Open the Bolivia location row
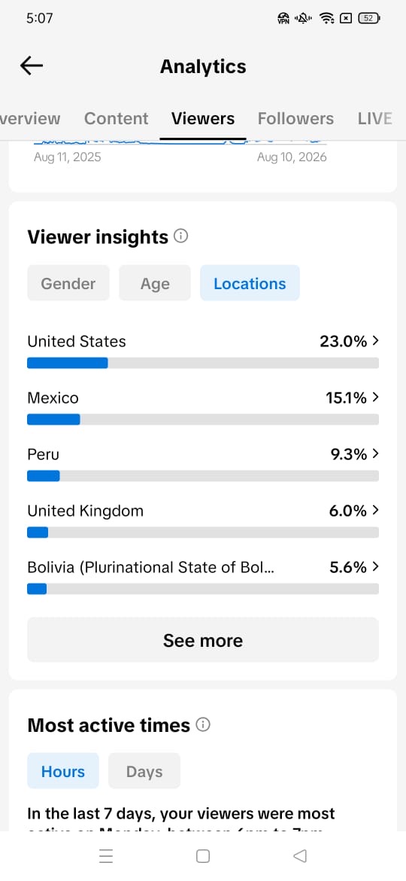The width and height of the screenshot is (406, 881). tap(203, 575)
